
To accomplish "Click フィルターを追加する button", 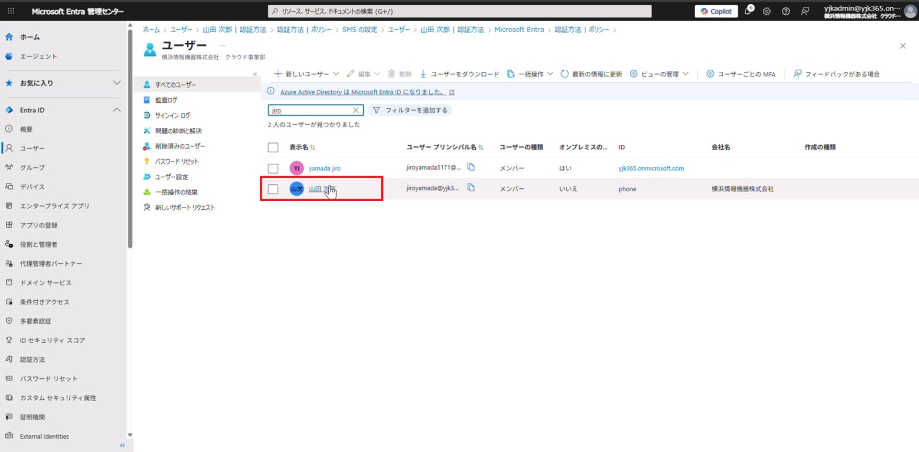I will point(411,110).
